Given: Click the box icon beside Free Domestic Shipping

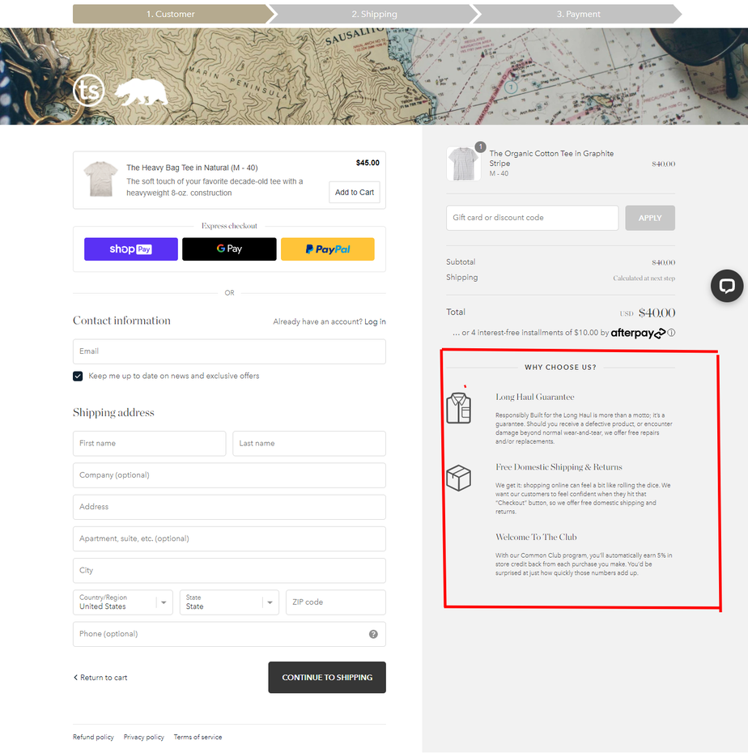Looking at the screenshot, I should 458,478.
